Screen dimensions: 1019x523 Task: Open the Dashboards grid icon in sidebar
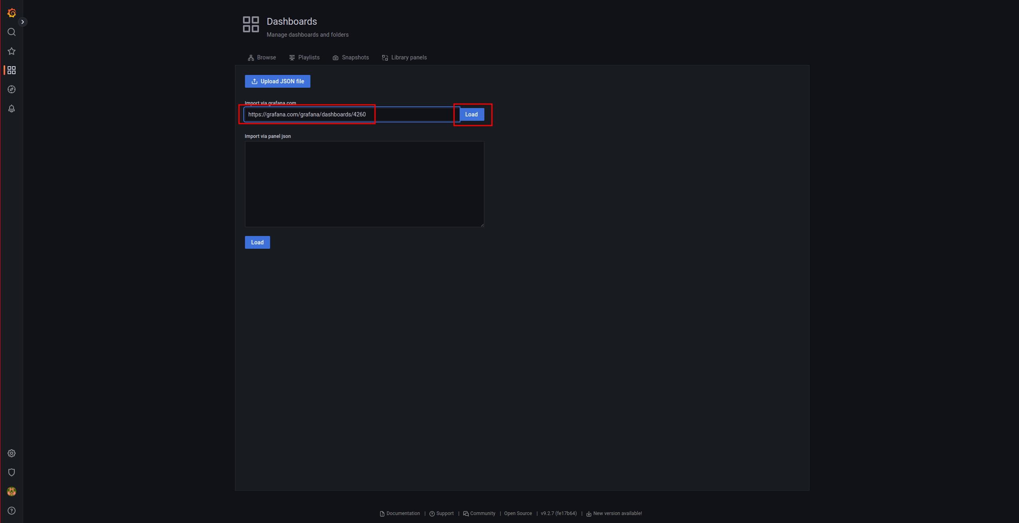[x=12, y=70]
